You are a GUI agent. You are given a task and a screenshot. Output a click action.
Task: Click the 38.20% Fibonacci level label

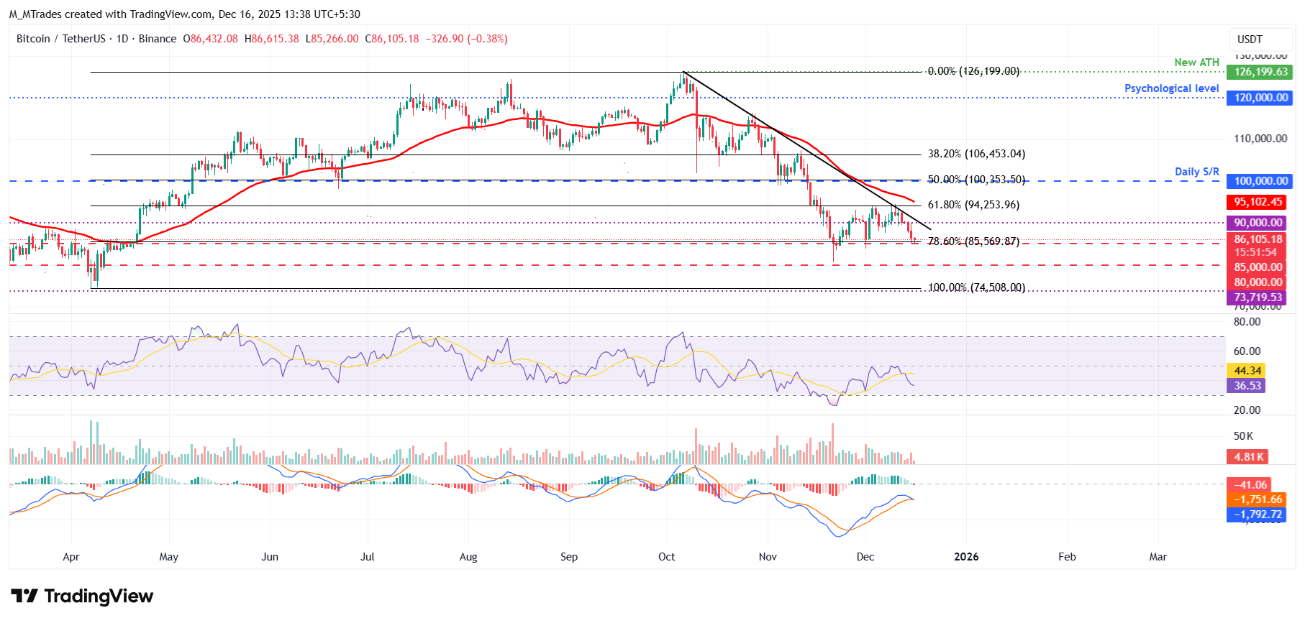[976, 154]
